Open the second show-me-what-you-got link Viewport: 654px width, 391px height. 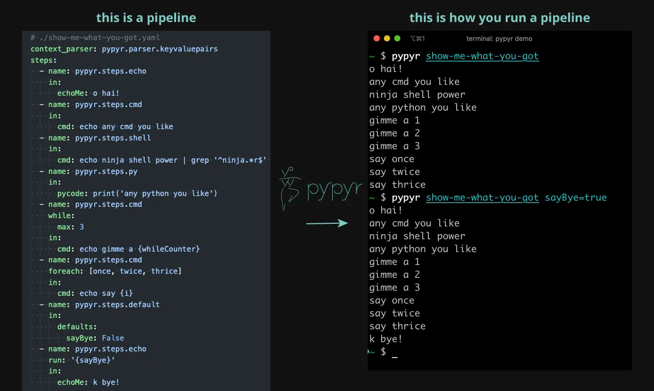(482, 197)
